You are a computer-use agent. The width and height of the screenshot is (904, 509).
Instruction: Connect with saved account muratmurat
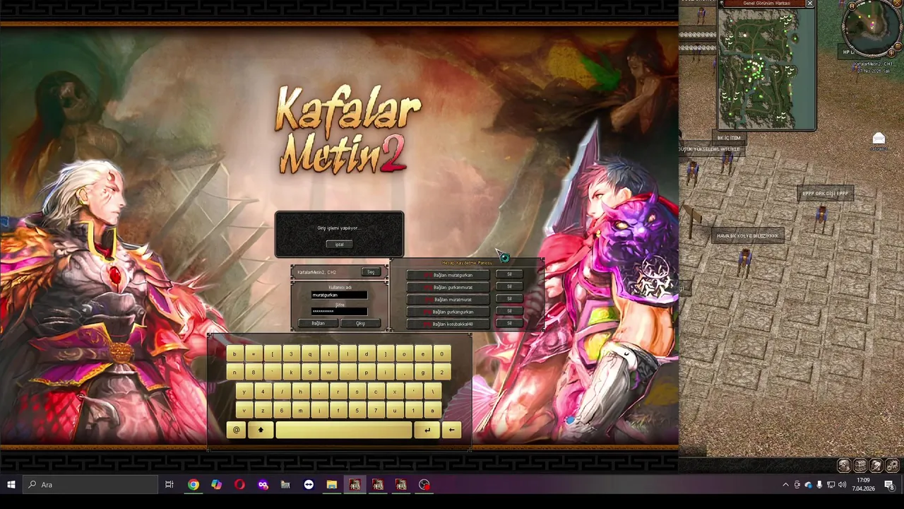448,299
